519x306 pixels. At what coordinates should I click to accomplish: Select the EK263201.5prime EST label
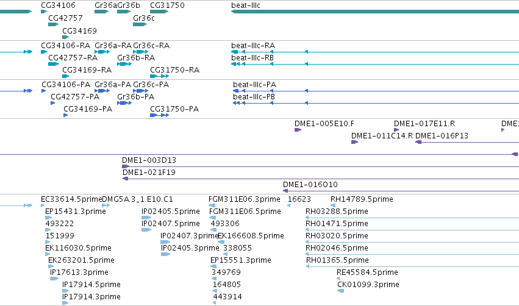[81, 260]
